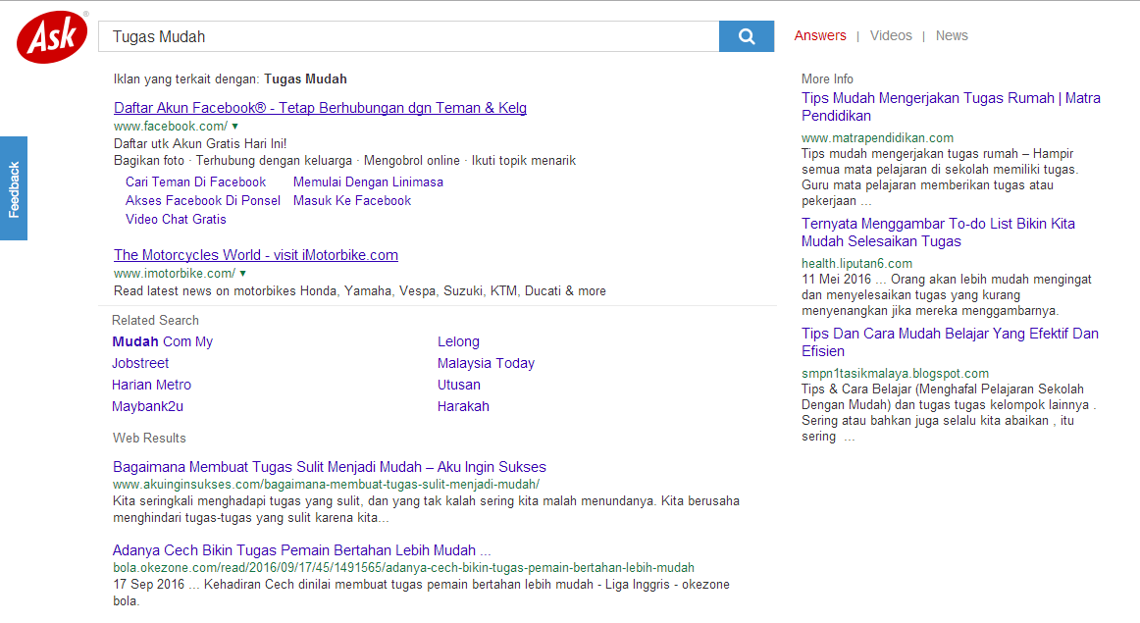Screen dimensions: 1140x623
Task: Switch to the Videos tab
Action: (x=891, y=35)
